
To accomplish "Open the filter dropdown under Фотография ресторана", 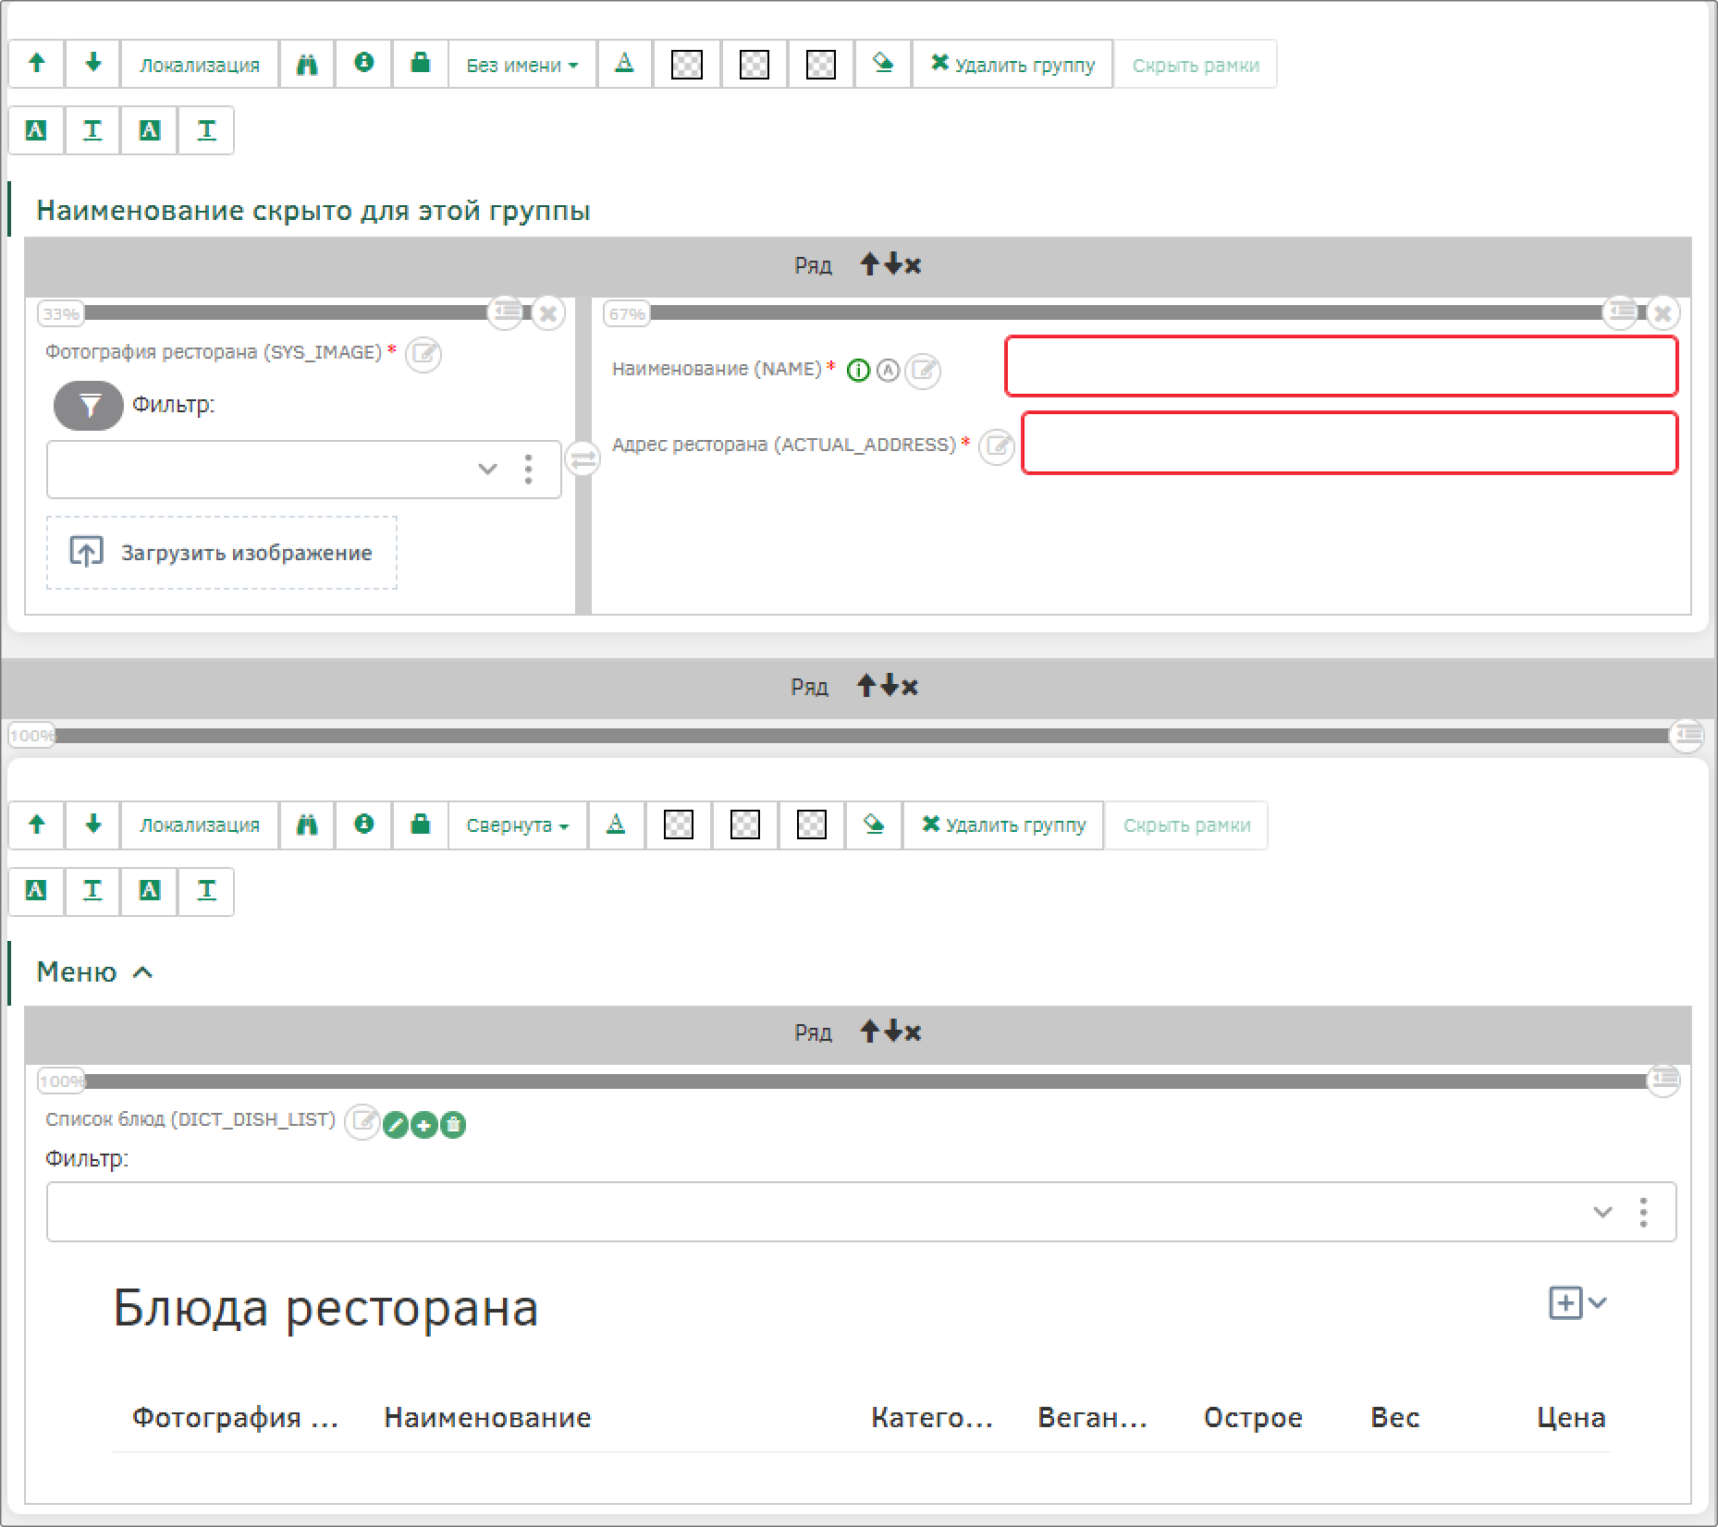I will pos(487,470).
